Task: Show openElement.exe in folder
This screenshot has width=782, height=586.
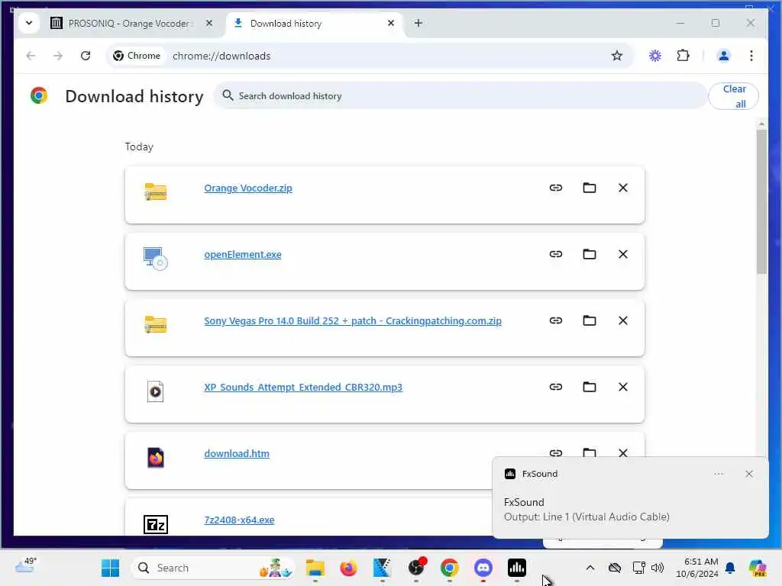Action: (590, 254)
